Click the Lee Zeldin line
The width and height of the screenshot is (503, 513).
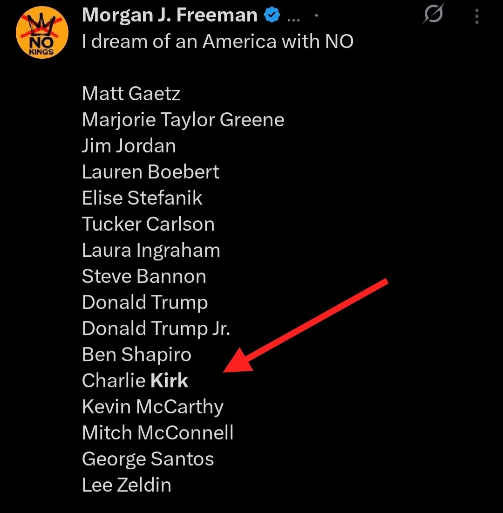(x=127, y=485)
